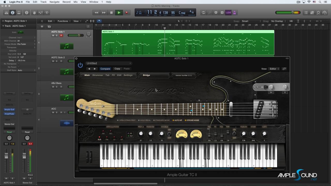Open Smart Controls dial icon
This screenshot has width=331, height=186.
tap(34, 12)
